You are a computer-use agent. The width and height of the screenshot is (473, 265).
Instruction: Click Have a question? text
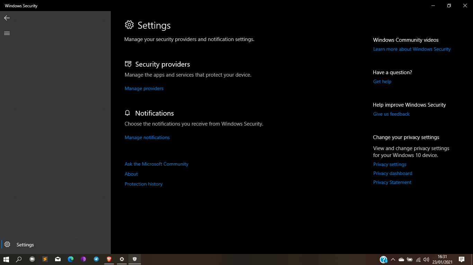pos(392,72)
